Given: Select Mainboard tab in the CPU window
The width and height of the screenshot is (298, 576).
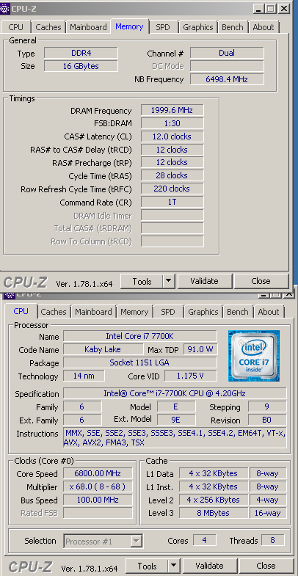Looking at the screenshot, I should tap(93, 312).
